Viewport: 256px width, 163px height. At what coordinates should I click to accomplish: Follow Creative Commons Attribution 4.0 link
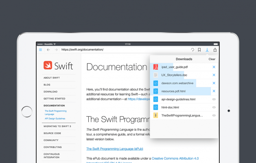pyautogui.click(x=175, y=159)
